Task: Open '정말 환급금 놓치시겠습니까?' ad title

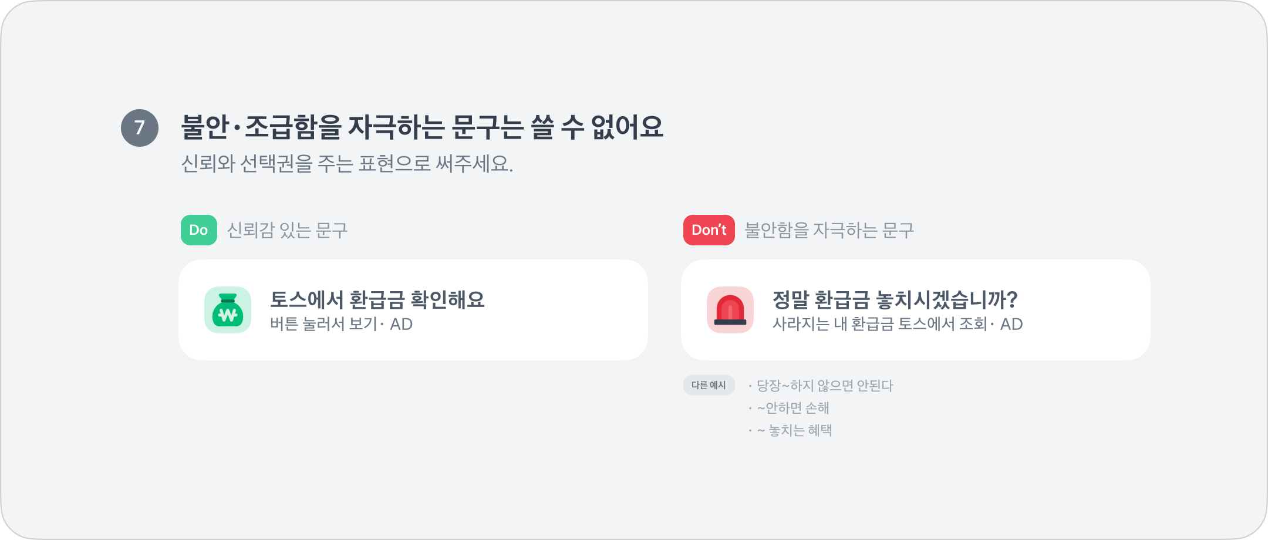Action: pos(895,300)
